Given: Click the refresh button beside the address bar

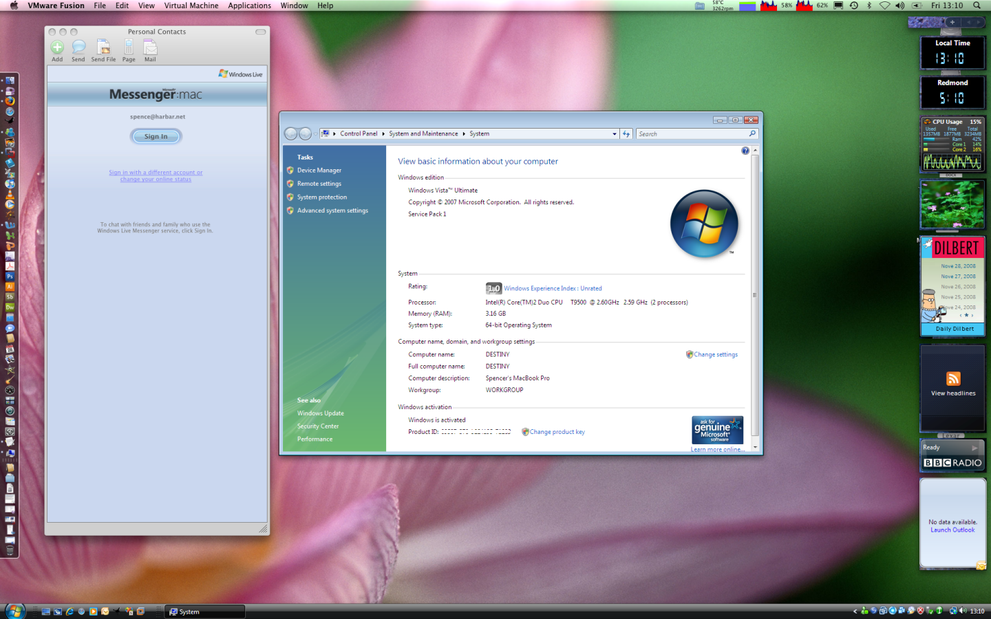Looking at the screenshot, I should [x=626, y=133].
